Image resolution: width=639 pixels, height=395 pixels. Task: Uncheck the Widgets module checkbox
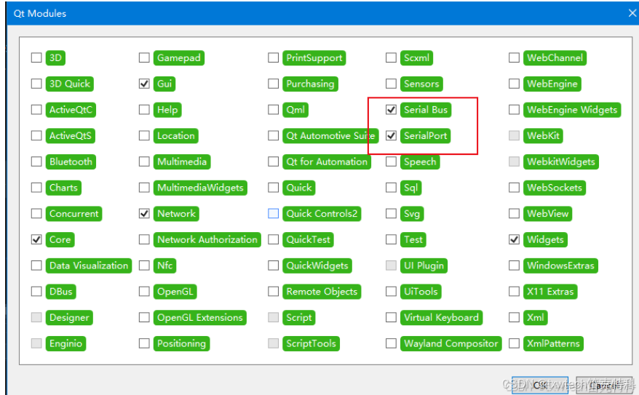point(514,239)
